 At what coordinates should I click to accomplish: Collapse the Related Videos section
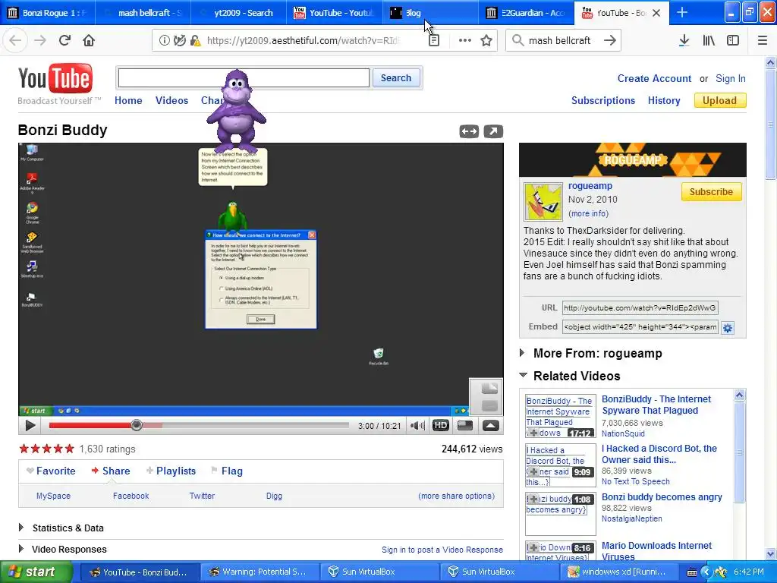point(523,375)
